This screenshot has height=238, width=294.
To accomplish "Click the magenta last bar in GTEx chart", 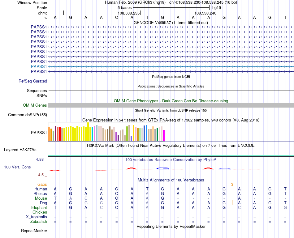I will pyautogui.click(x=164, y=136).
